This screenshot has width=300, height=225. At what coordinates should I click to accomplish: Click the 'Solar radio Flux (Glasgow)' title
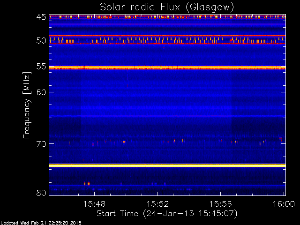pos(167,7)
